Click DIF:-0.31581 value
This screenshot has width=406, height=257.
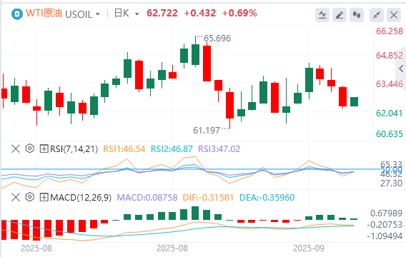(208, 198)
